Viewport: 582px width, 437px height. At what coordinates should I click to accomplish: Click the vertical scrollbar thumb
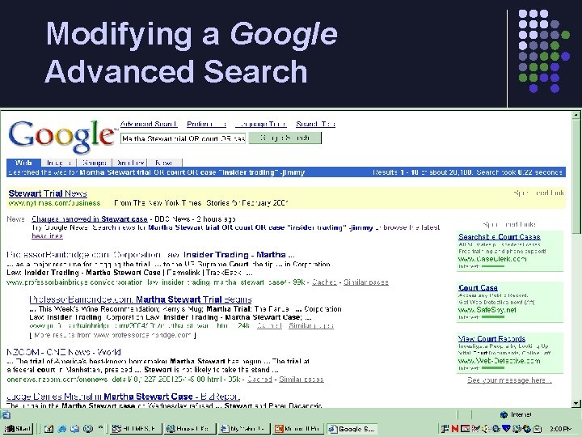point(576,176)
